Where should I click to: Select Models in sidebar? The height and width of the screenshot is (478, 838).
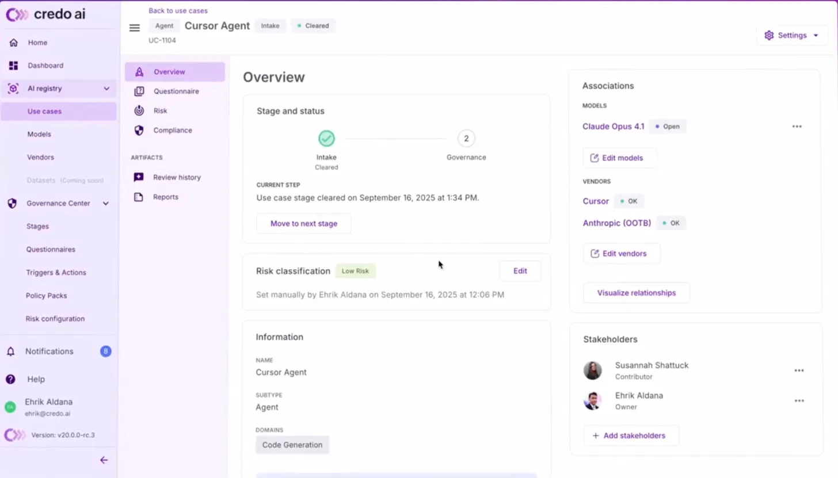(x=39, y=134)
